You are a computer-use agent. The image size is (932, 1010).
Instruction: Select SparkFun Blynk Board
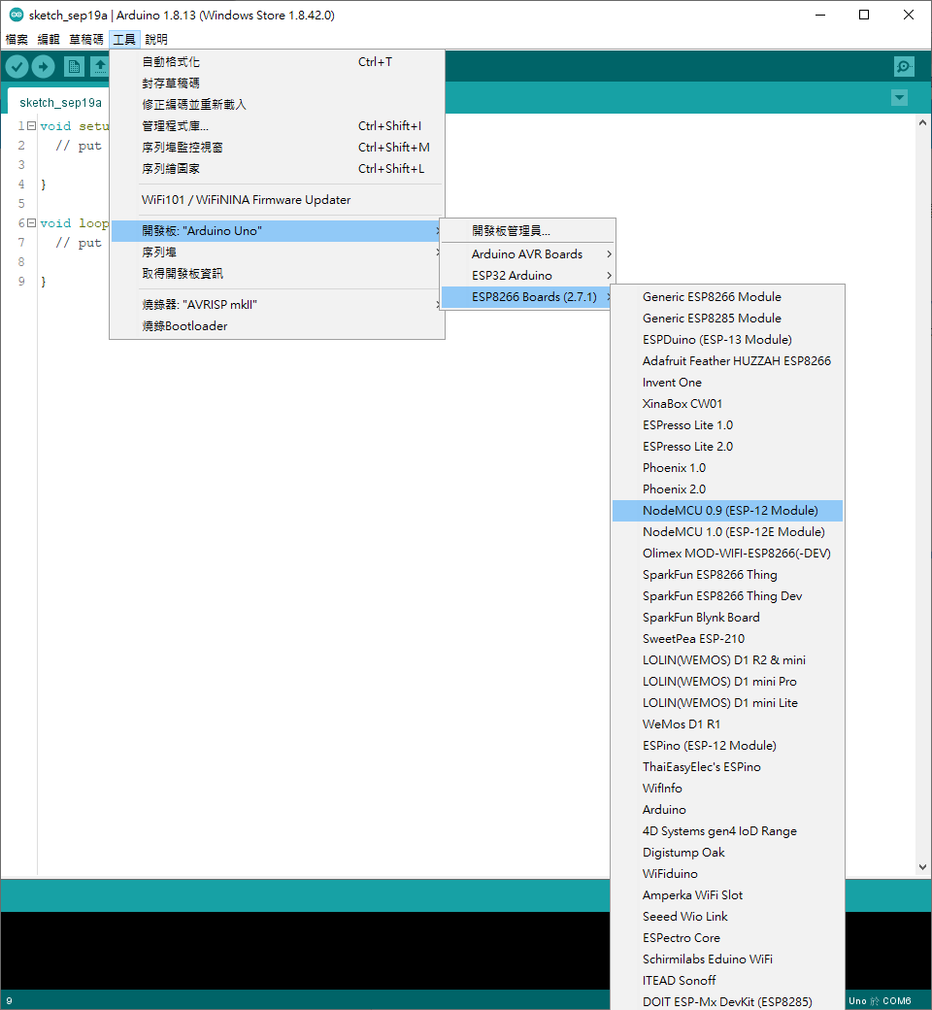point(727,617)
